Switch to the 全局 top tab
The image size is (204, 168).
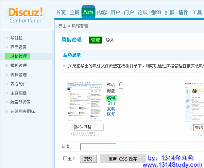pos(74,13)
